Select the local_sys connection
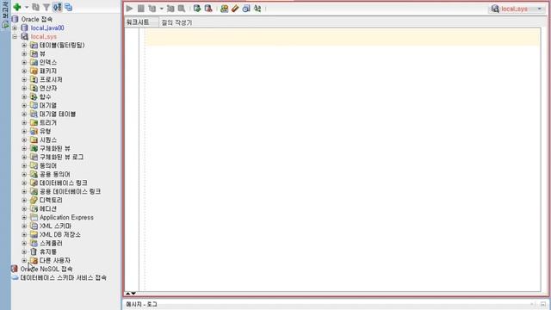The image size is (551, 310). coord(44,36)
